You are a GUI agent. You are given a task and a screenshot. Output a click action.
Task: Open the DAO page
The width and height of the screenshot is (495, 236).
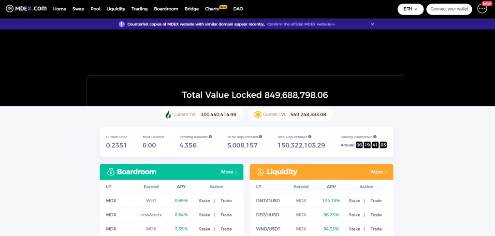pos(238,9)
